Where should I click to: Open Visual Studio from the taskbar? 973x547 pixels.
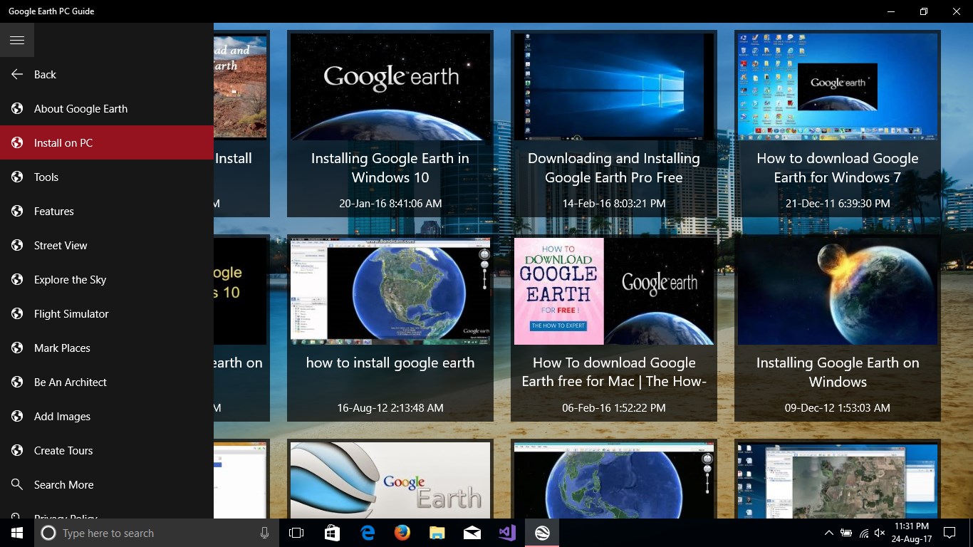[x=507, y=533]
